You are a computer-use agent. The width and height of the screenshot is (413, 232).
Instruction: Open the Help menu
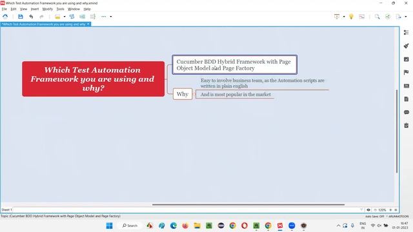click(x=87, y=9)
